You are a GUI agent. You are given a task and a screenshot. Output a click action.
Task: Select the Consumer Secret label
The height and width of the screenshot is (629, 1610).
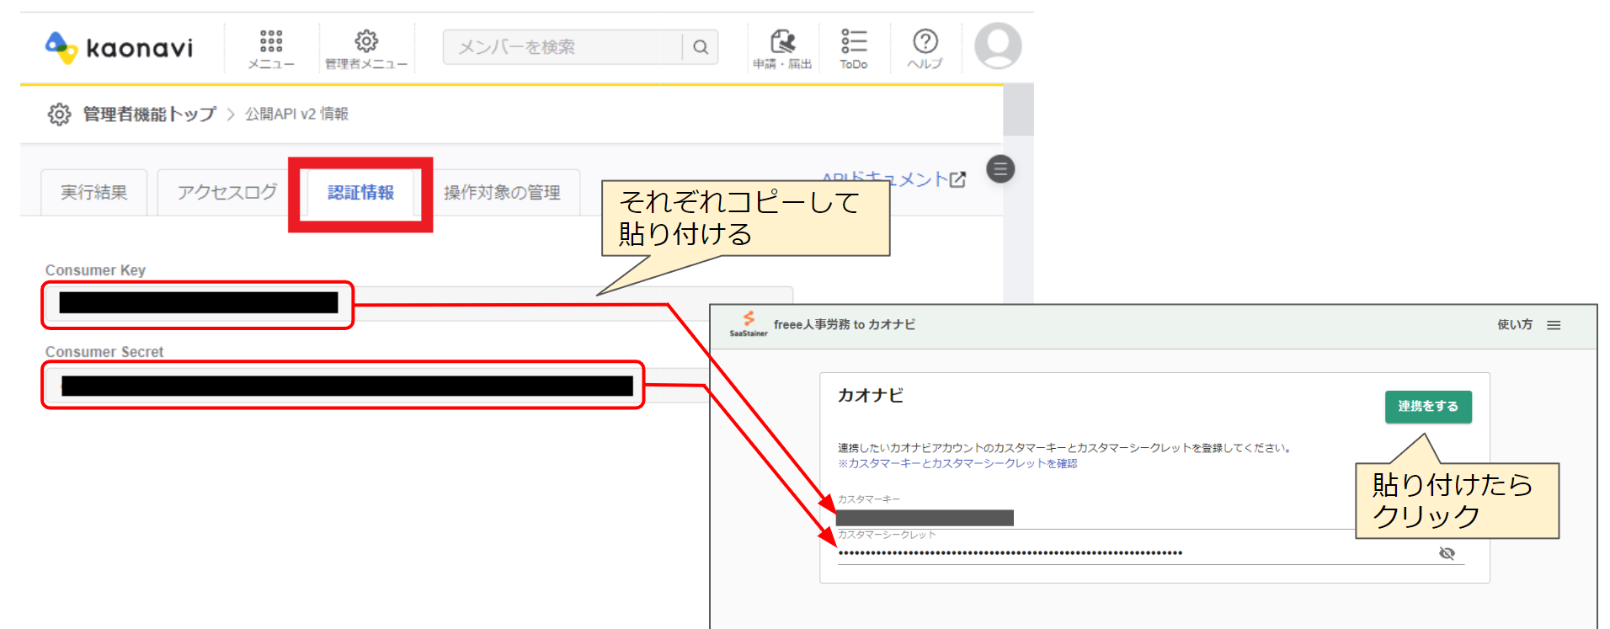[x=104, y=352]
